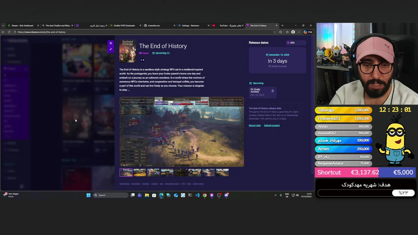Switch to The best ChatBot and Widgets tab

click(x=57, y=25)
